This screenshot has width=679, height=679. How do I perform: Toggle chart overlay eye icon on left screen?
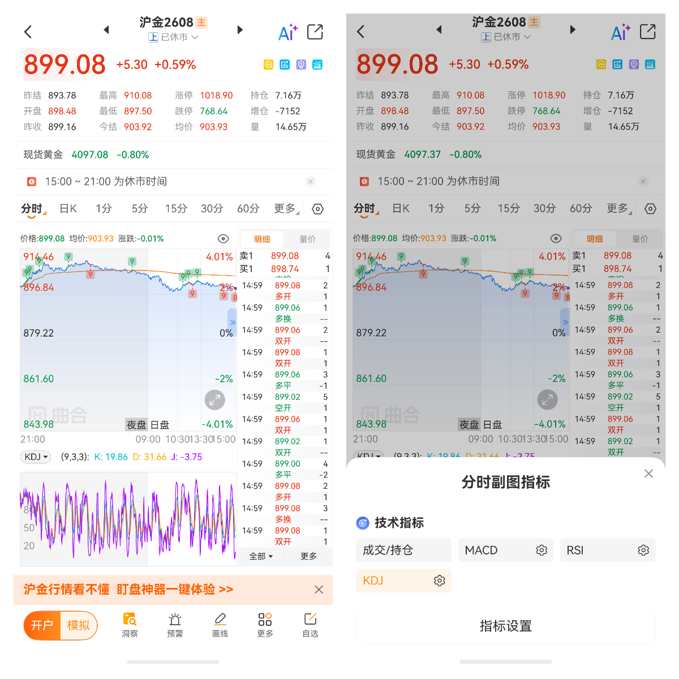pyautogui.click(x=224, y=239)
